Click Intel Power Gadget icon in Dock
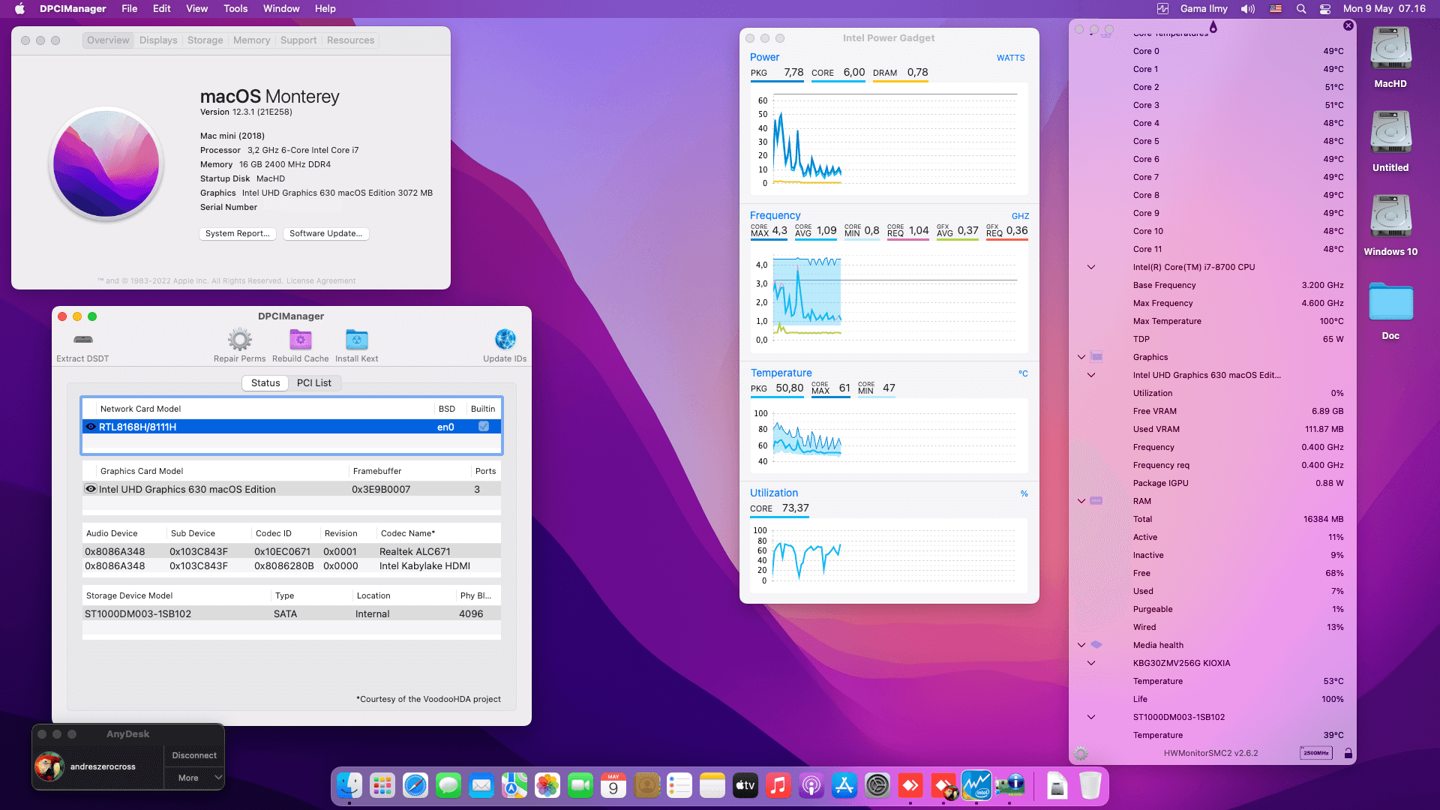Image resolution: width=1440 pixels, height=810 pixels. point(976,785)
